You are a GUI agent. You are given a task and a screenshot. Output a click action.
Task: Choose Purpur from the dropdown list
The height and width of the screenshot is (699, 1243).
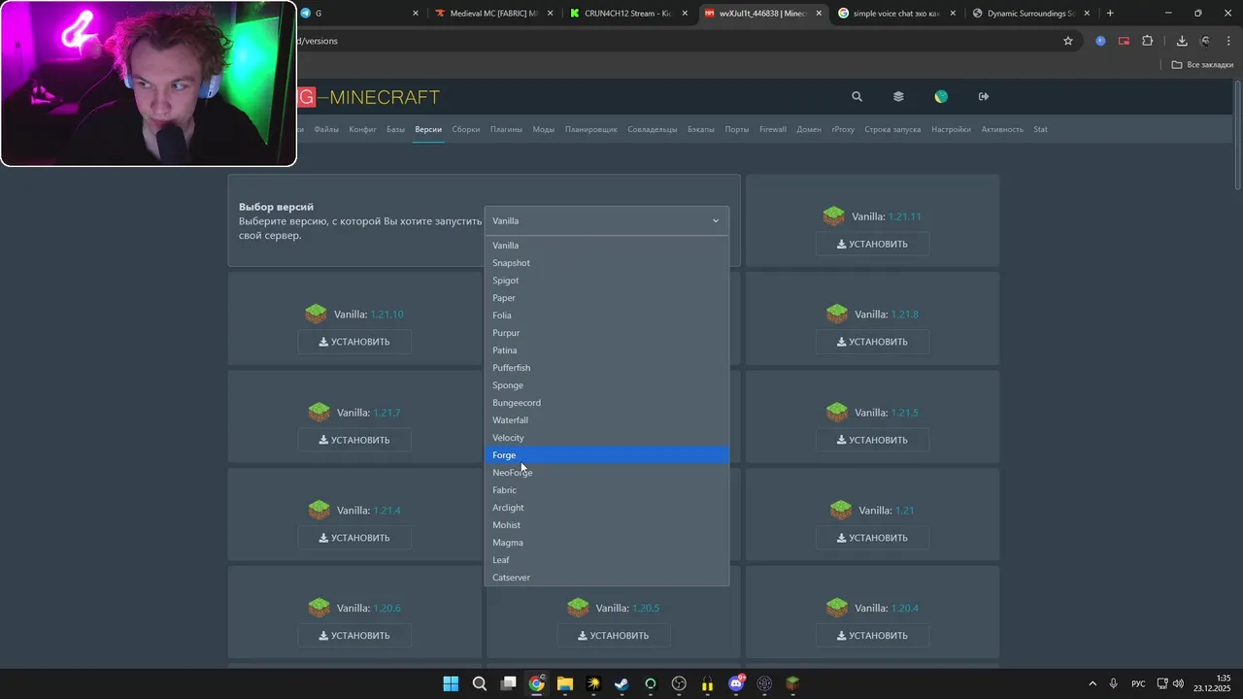606,333
